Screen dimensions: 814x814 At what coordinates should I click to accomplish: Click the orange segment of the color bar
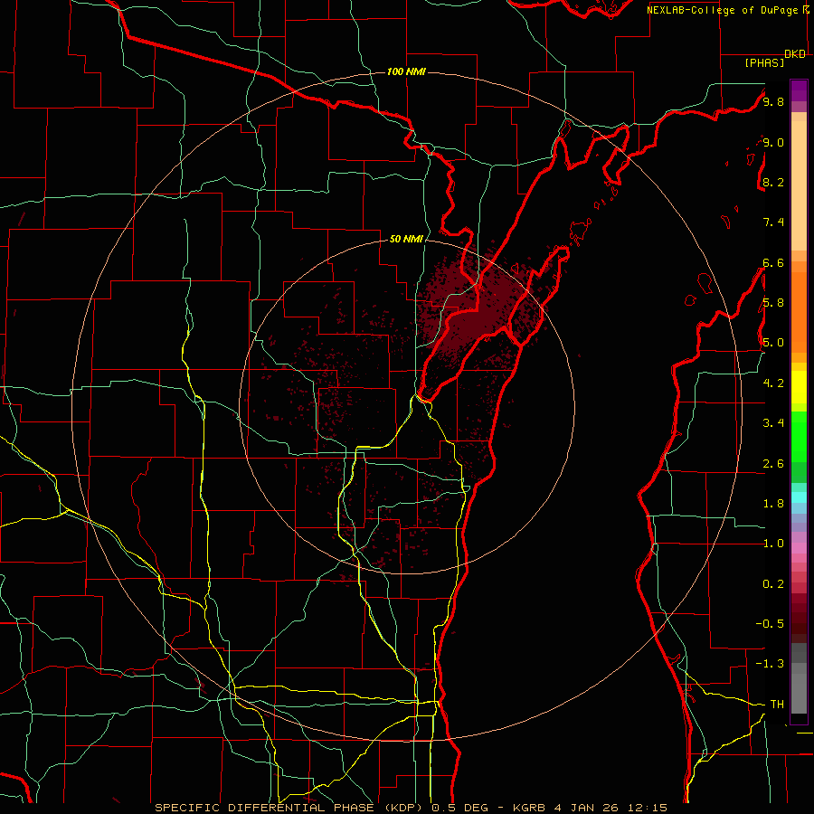tap(799, 307)
